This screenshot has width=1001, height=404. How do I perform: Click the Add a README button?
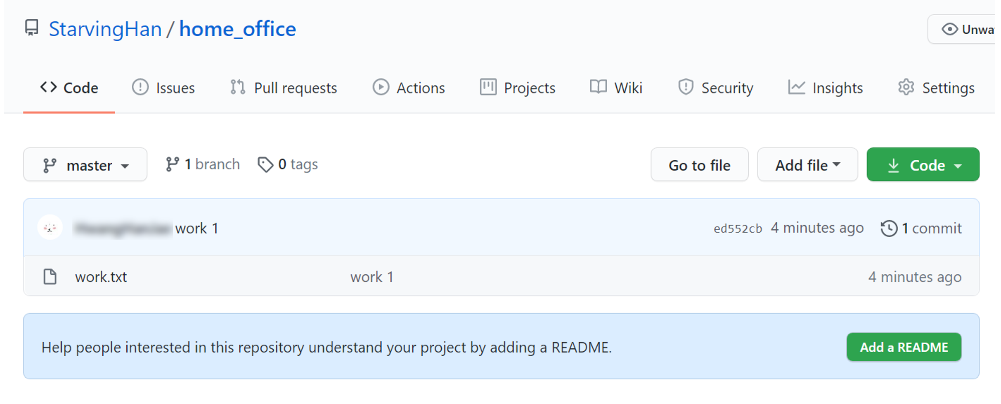[x=904, y=347]
